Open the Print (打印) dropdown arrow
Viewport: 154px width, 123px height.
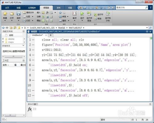[x=33, y=21]
